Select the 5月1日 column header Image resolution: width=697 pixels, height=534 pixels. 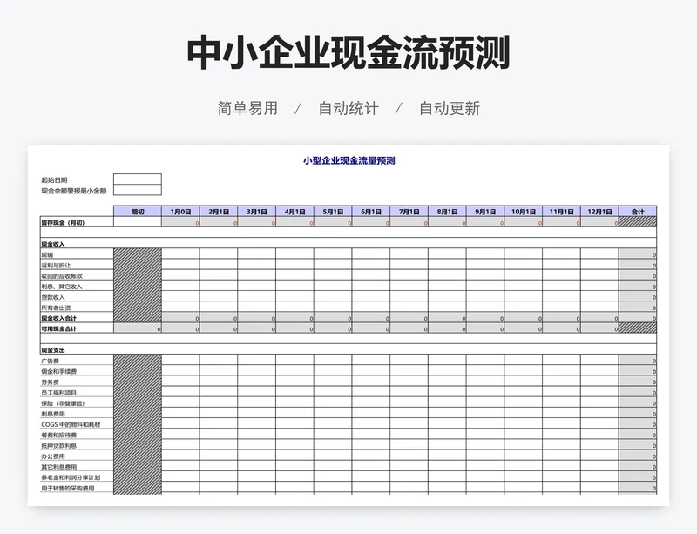tap(333, 211)
